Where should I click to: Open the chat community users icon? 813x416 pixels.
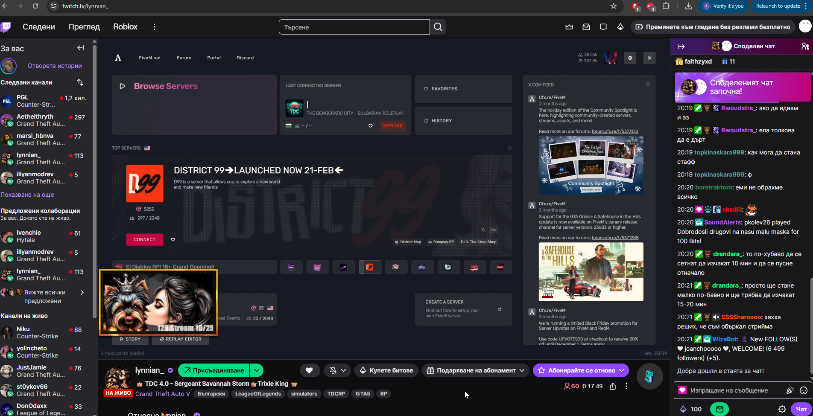805,46
